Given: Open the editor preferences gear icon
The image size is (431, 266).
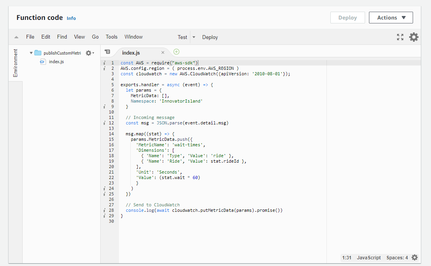Looking at the screenshot, I should point(413,37).
